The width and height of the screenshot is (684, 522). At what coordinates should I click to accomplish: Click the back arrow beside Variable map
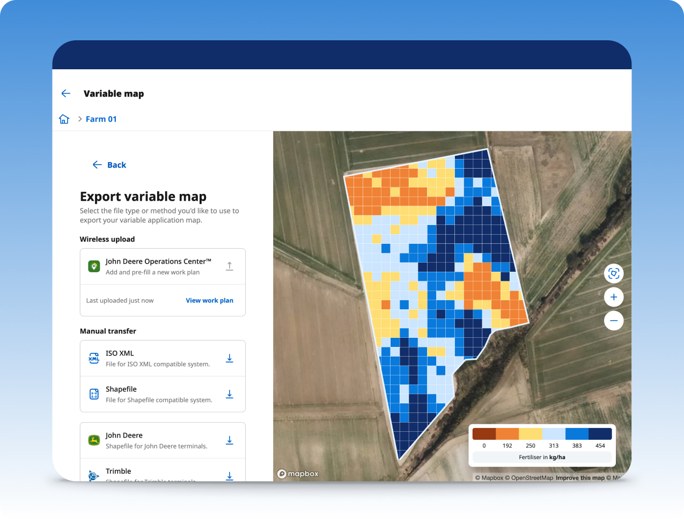[66, 93]
